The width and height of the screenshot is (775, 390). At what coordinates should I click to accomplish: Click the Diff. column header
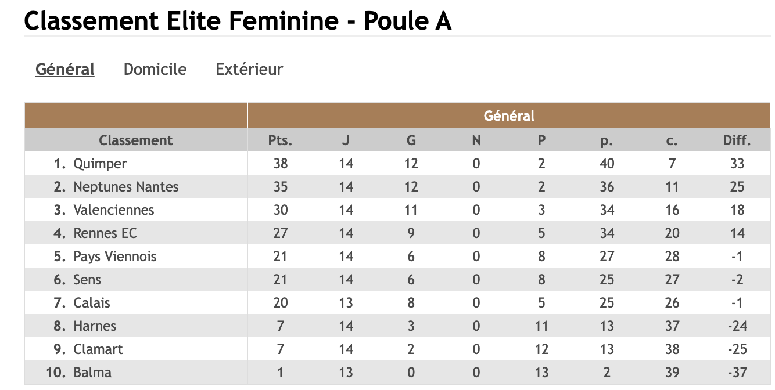[x=737, y=140]
